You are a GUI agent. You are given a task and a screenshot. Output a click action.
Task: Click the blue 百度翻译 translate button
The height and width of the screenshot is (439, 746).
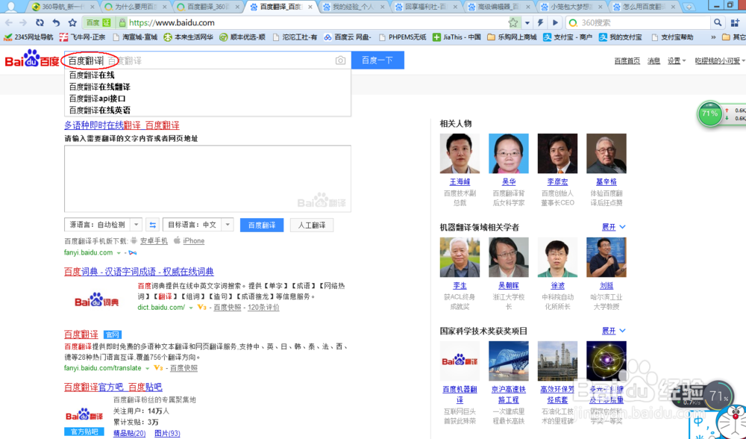[x=262, y=225]
